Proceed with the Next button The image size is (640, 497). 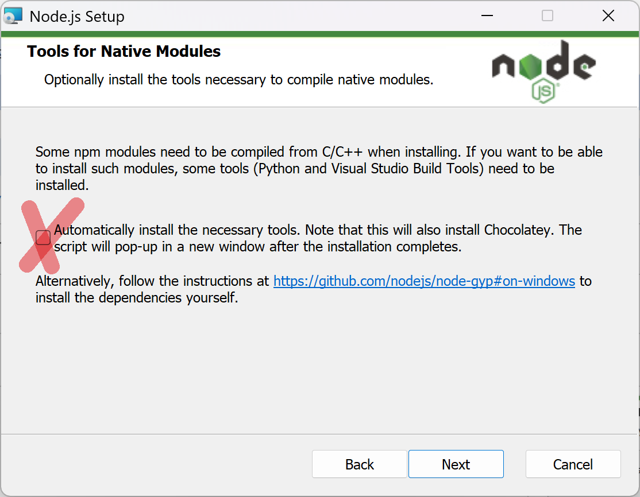coord(456,464)
